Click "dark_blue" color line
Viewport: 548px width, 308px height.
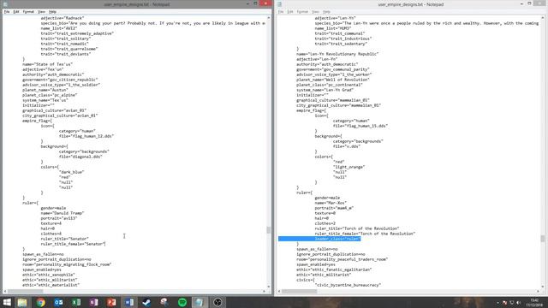[72, 172]
